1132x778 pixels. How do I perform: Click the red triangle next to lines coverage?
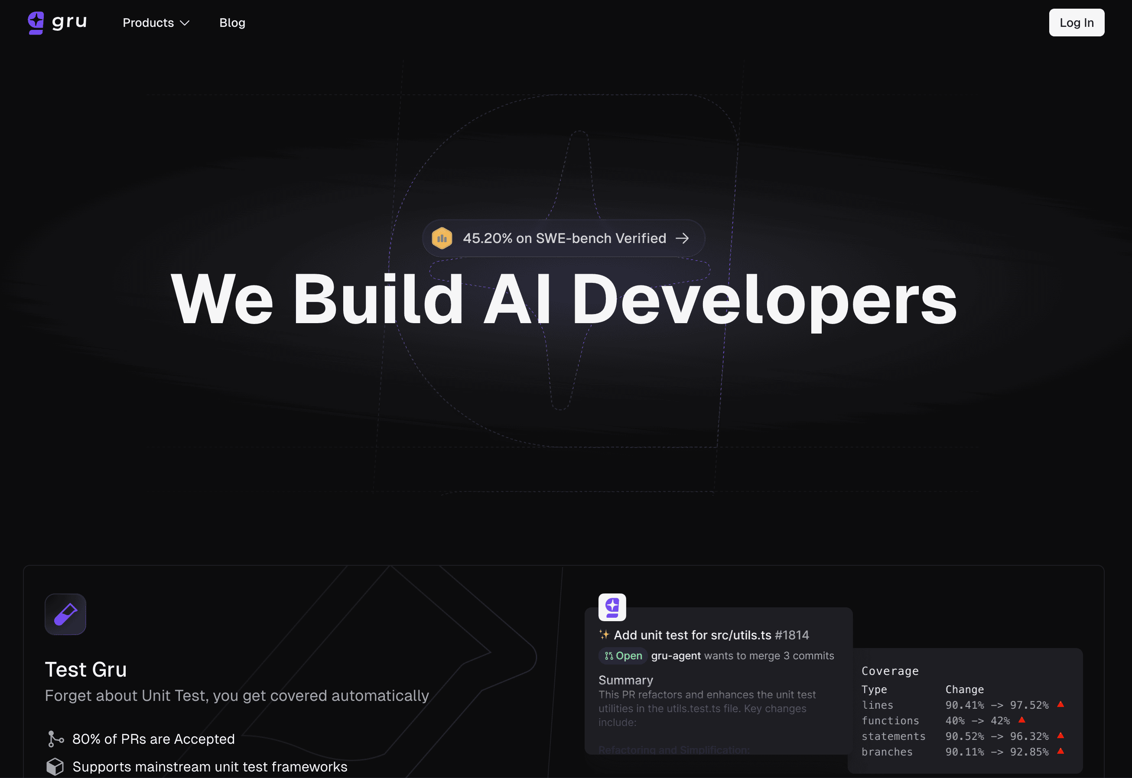click(1060, 704)
